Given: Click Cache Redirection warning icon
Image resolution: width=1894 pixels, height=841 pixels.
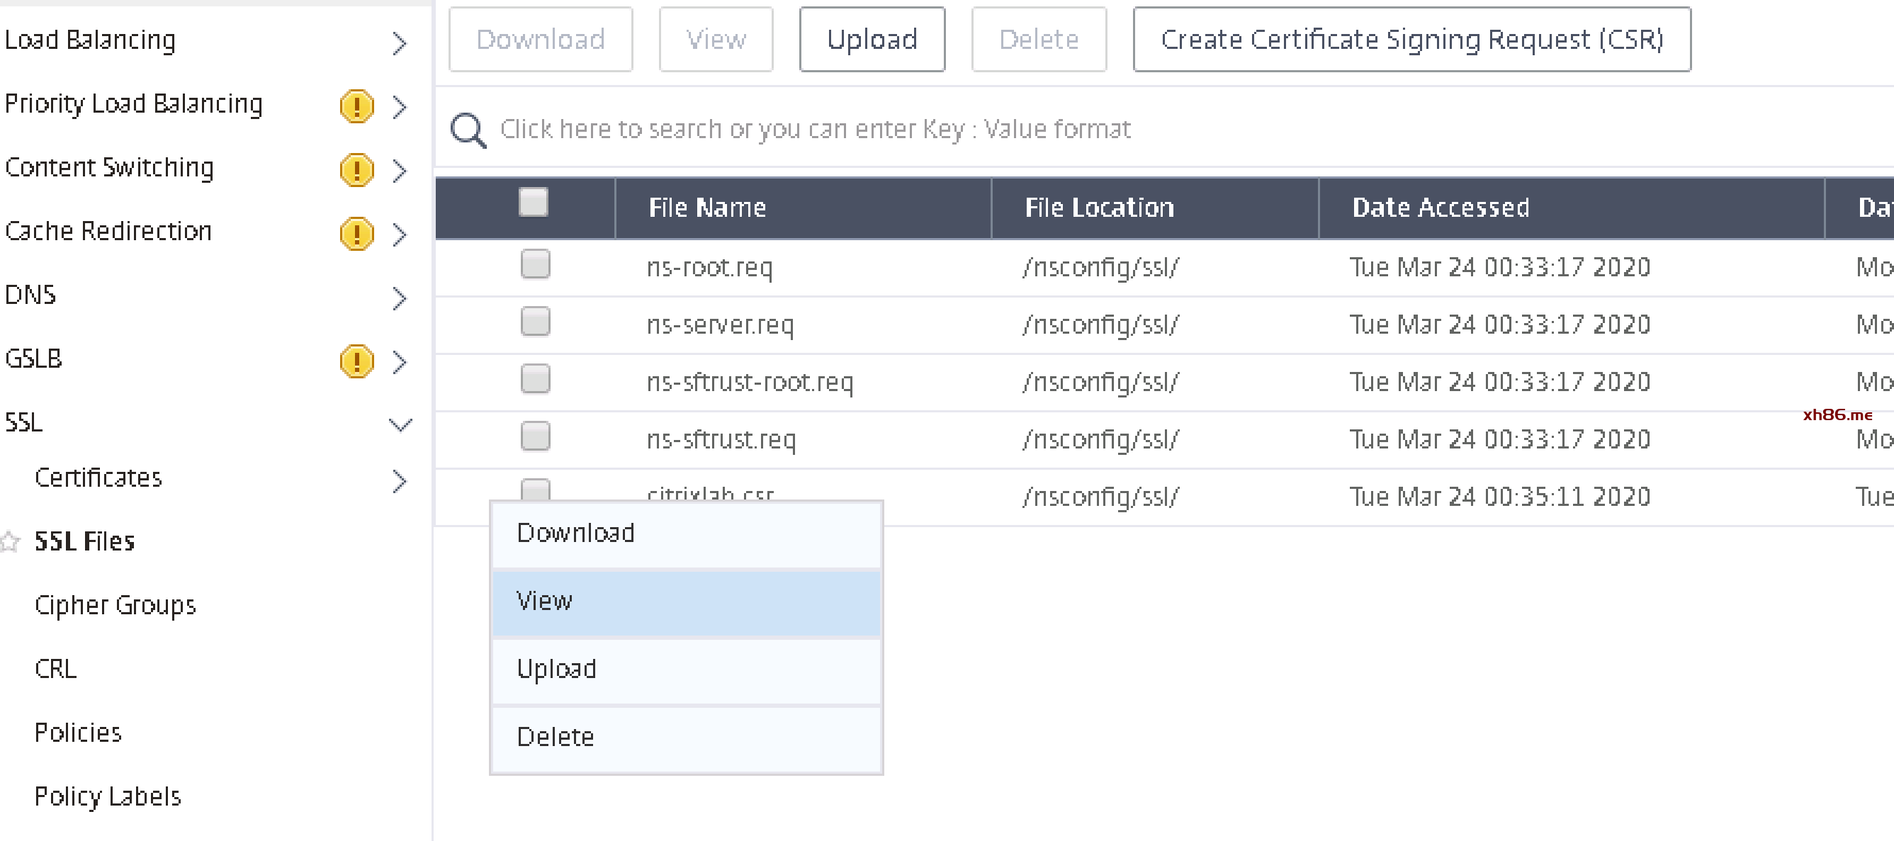Looking at the screenshot, I should coord(356,234).
